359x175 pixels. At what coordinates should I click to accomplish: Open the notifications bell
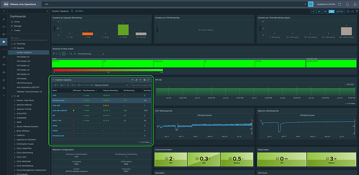point(348,4)
